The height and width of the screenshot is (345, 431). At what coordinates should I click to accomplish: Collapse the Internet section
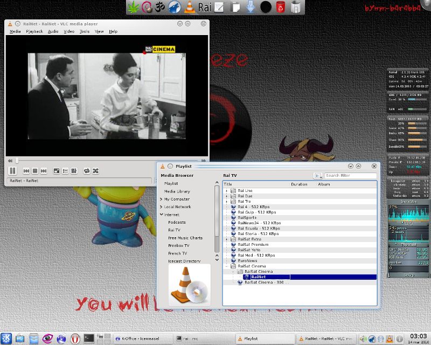pyautogui.click(x=161, y=215)
